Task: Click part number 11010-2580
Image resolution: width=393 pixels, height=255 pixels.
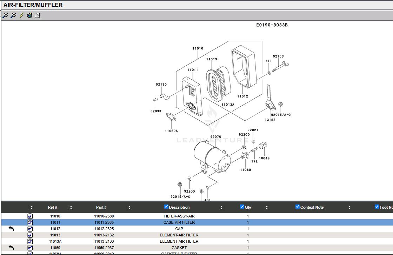Action: click(x=104, y=216)
